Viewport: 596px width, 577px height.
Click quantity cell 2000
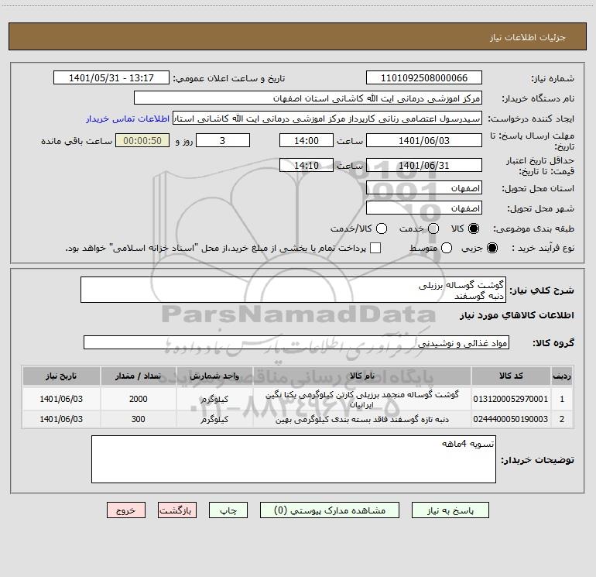coord(138,399)
